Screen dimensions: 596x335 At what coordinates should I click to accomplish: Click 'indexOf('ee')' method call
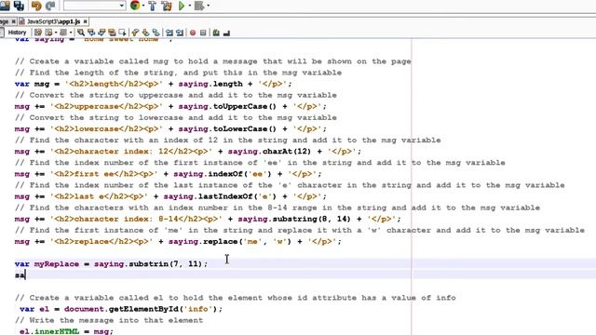coord(239,174)
